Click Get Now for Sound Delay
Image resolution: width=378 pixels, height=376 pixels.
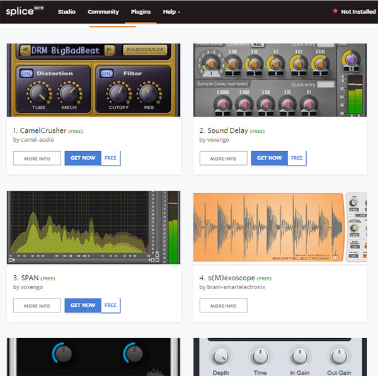point(269,158)
